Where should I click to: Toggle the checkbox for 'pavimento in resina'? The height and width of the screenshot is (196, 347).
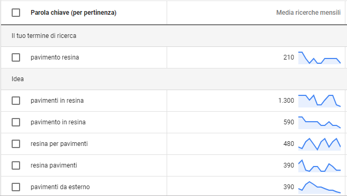(x=16, y=122)
